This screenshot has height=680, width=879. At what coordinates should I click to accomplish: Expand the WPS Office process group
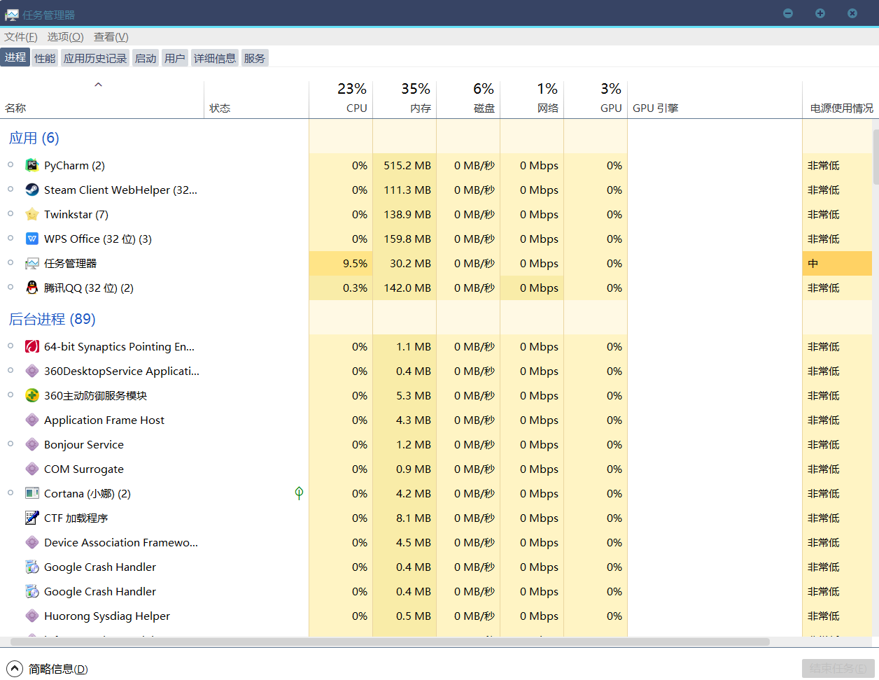click(10, 239)
